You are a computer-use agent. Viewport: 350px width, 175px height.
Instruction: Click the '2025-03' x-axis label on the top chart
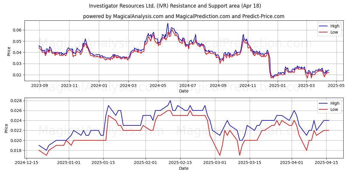[306, 86]
